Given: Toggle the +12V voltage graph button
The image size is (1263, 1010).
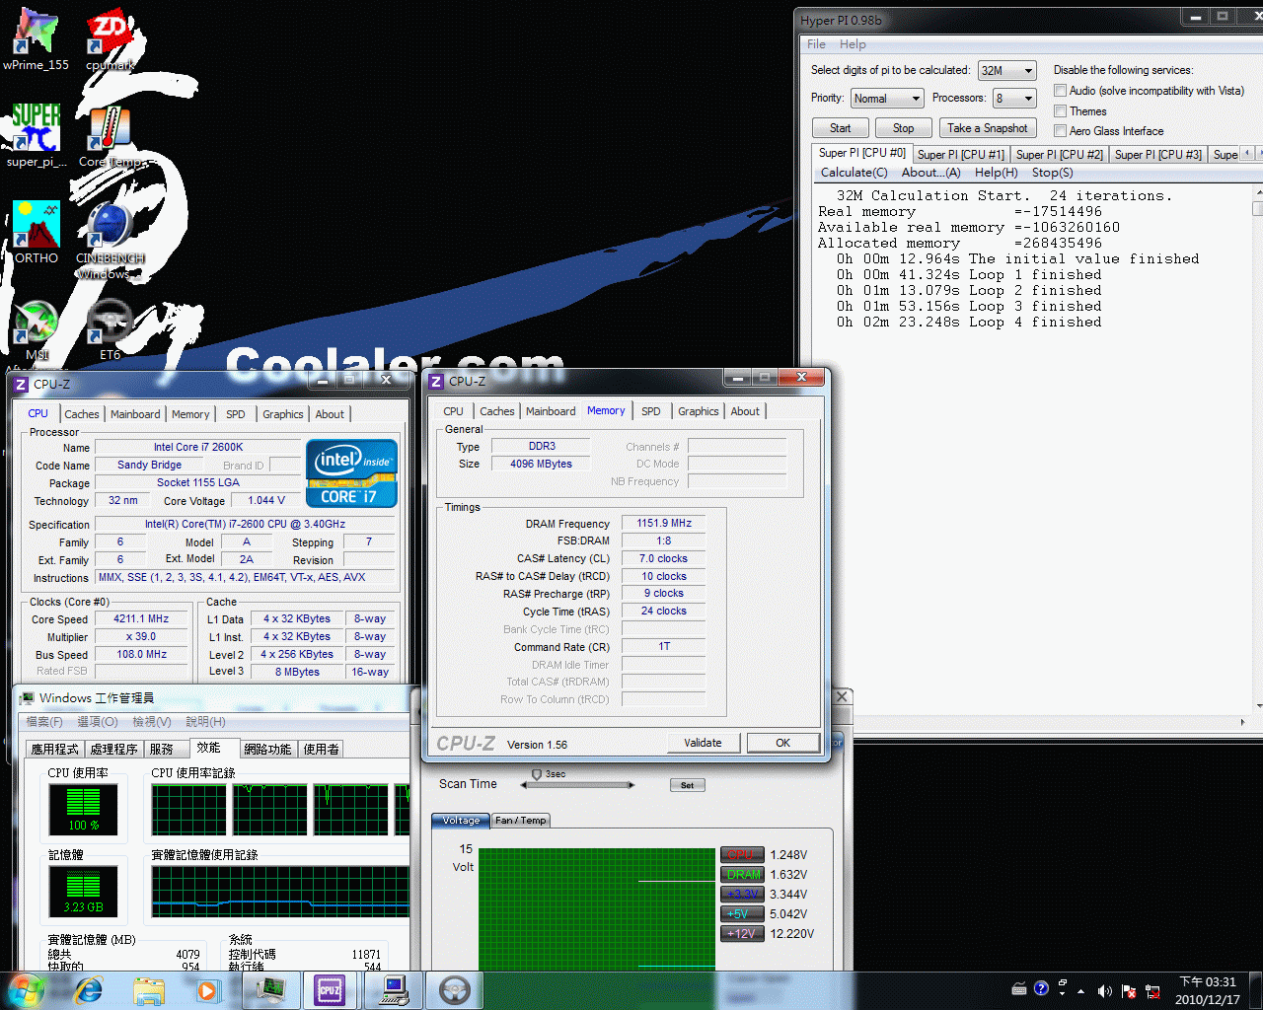Looking at the screenshot, I should pos(742,934).
